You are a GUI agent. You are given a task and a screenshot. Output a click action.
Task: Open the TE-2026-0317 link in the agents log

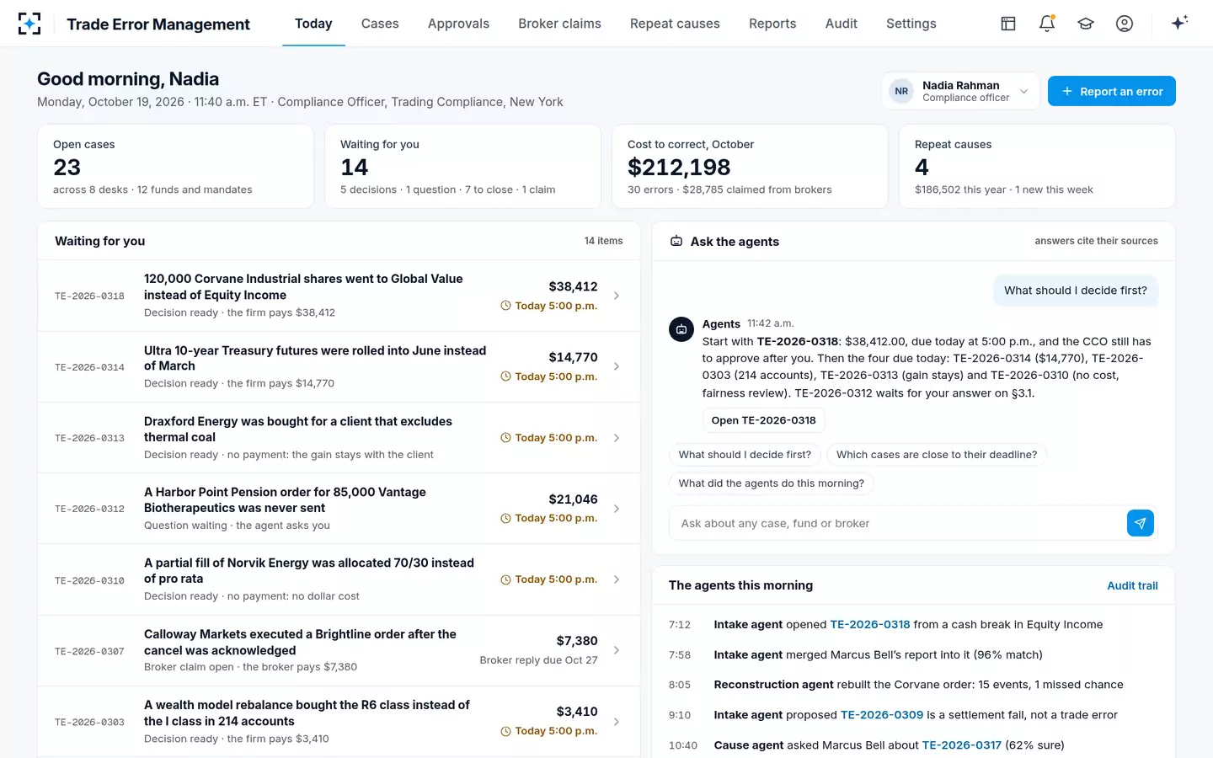click(x=962, y=745)
